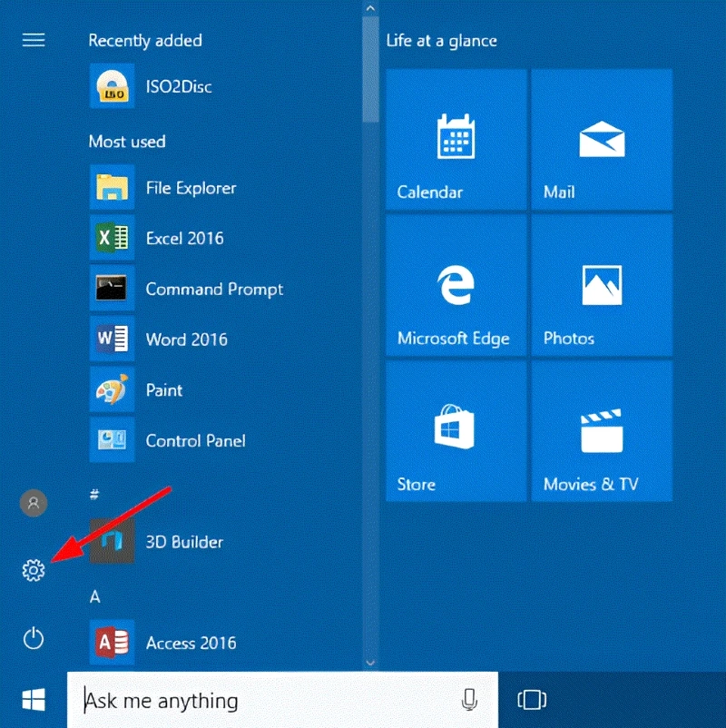The image size is (726, 728).
Task: Click the app list scrollbar thumb
Action: click(370, 70)
